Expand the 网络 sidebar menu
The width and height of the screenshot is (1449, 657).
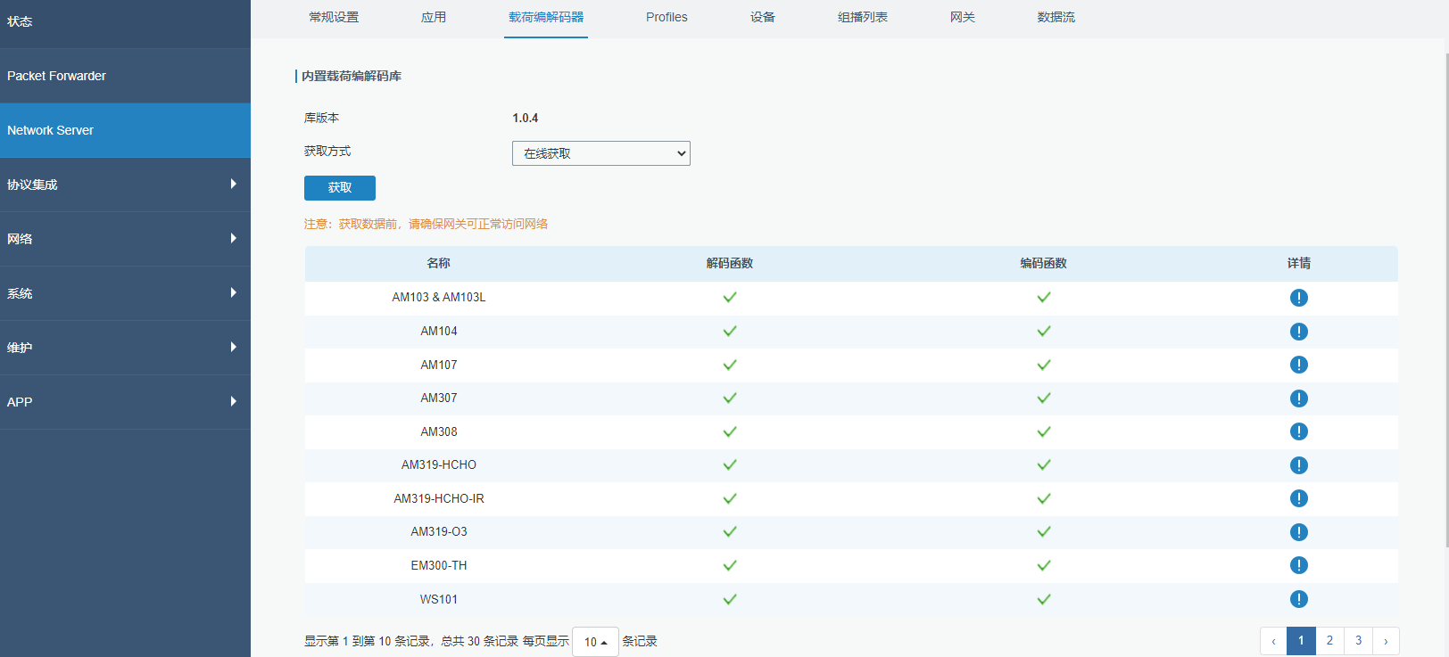pos(125,239)
